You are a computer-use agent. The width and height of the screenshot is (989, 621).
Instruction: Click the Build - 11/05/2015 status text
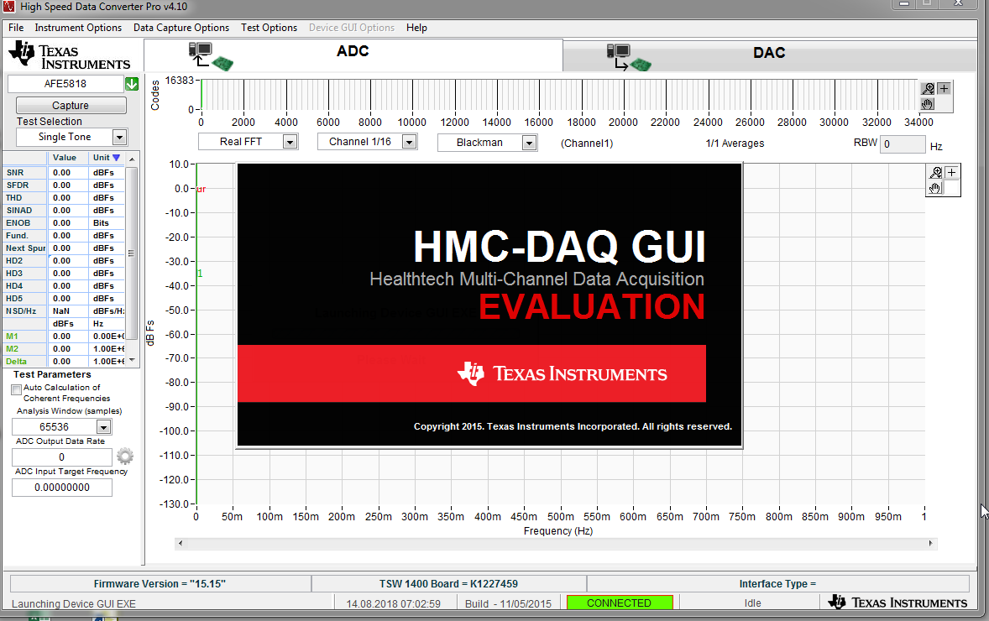[x=509, y=604]
